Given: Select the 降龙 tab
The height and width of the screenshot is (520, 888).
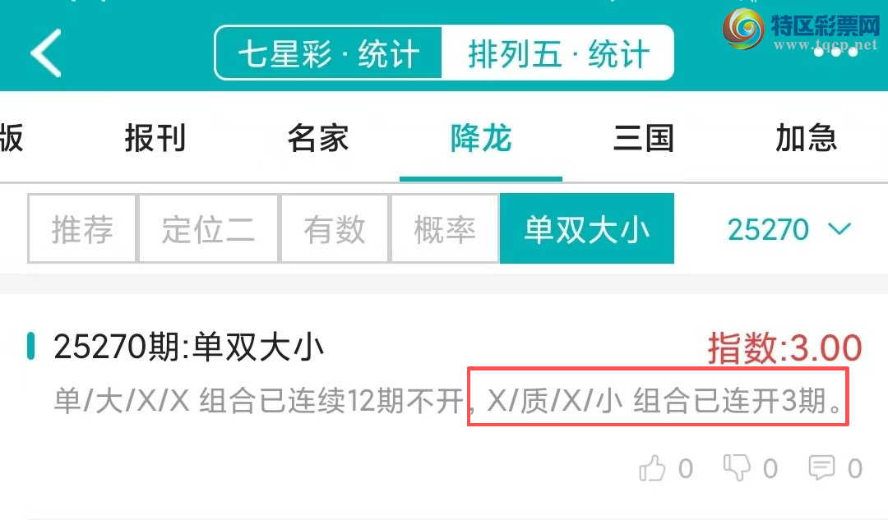Looking at the screenshot, I should point(481,138).
